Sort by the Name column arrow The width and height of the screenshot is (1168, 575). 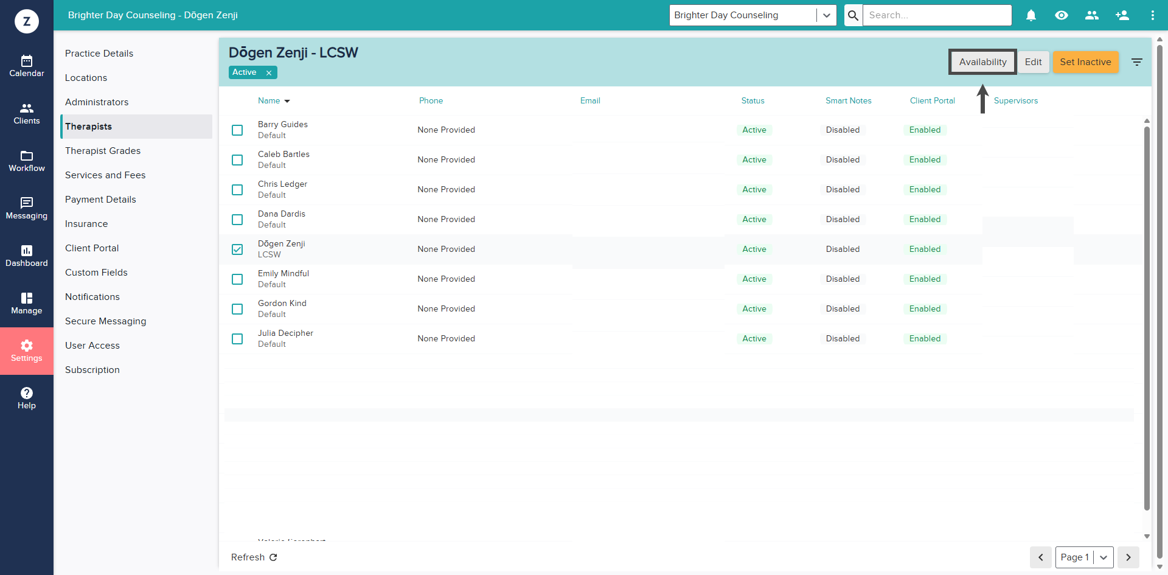click(287, 101)
